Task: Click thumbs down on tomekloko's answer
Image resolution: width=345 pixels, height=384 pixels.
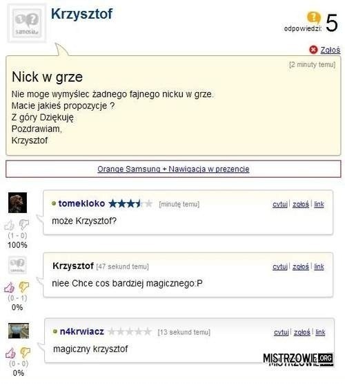Action: coord(24,225)
